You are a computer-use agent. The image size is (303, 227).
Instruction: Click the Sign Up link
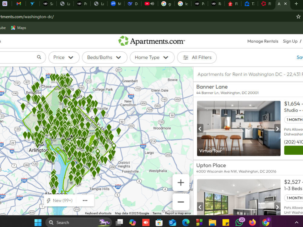click(x=290, y=41)
